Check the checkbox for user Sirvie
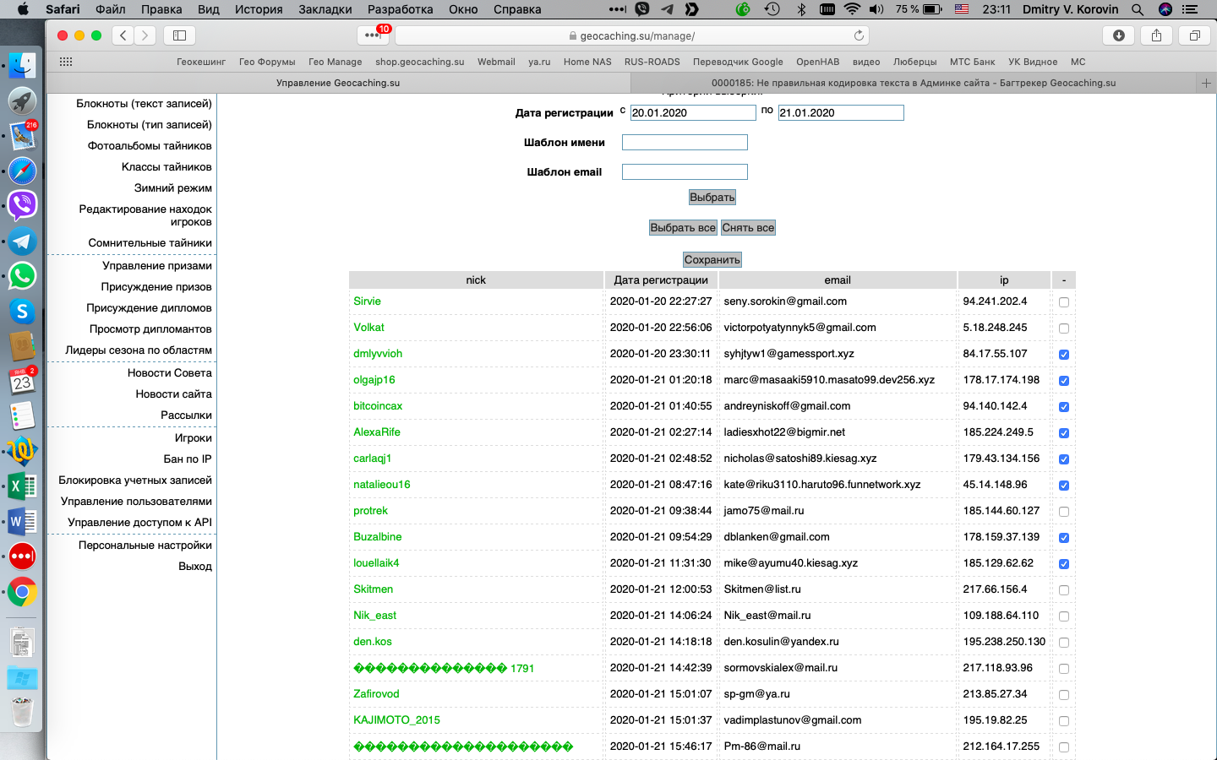 tap(1063, 302)
